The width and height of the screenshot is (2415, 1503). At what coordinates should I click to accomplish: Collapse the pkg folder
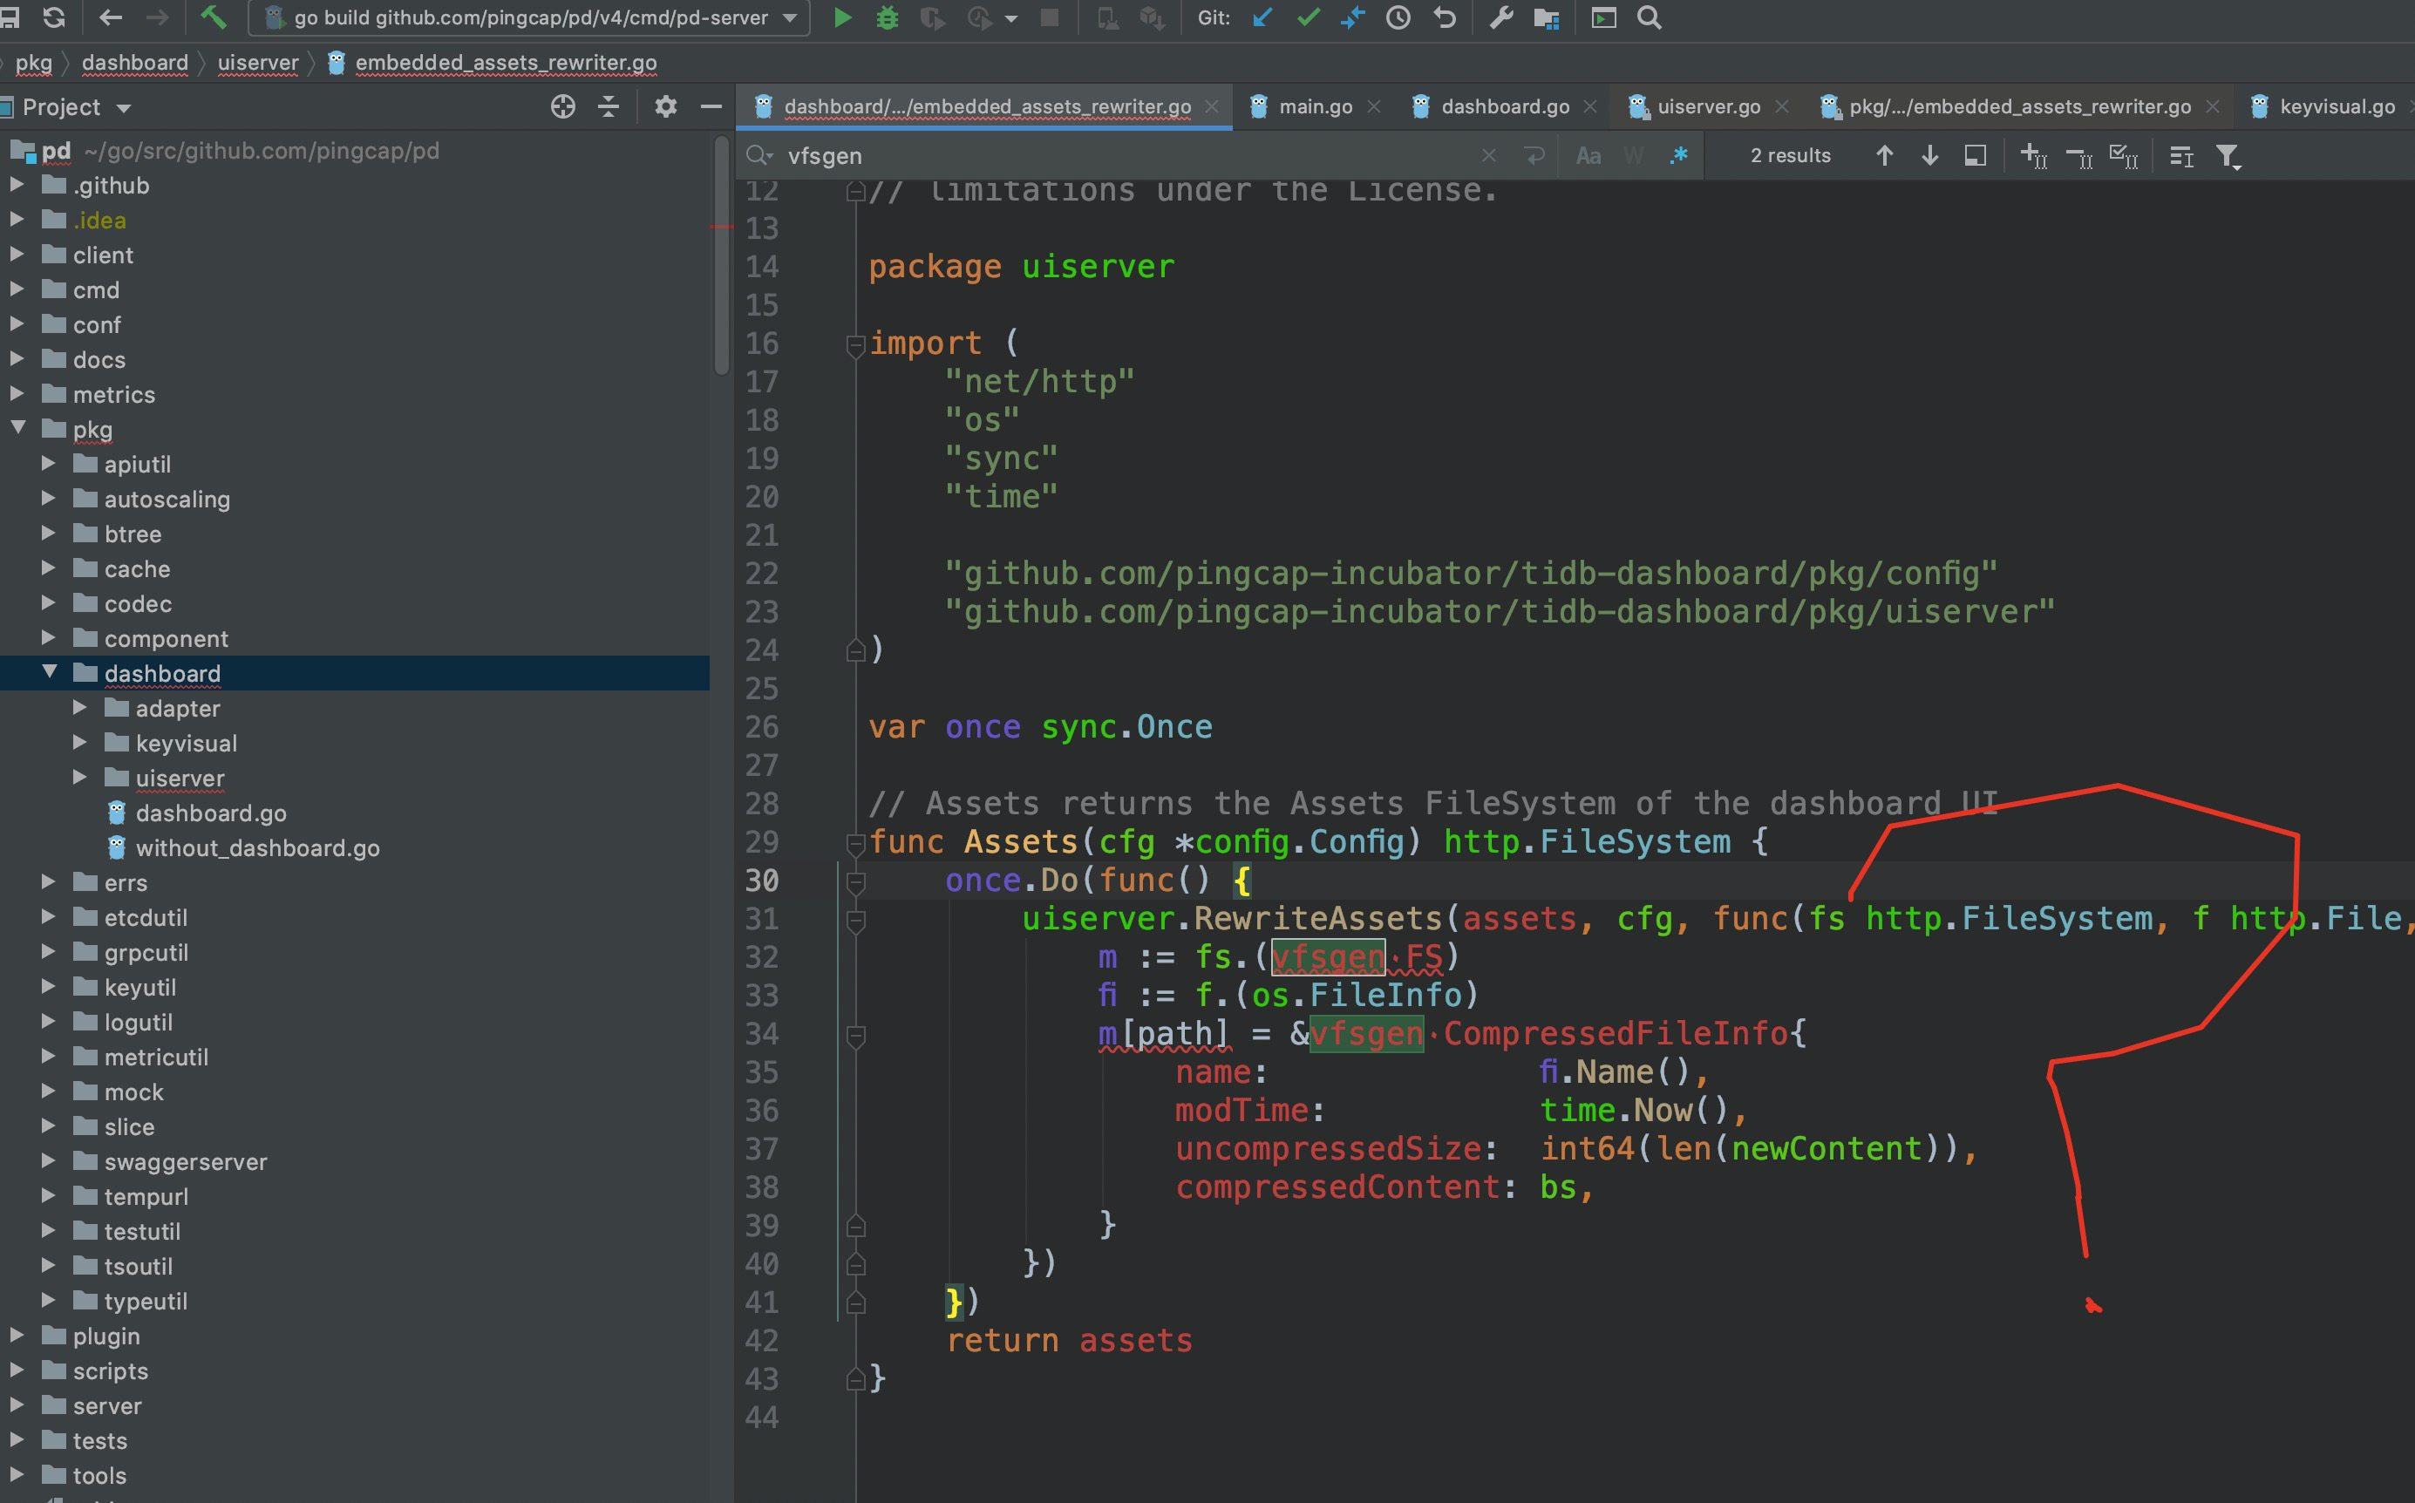point(18,428)
